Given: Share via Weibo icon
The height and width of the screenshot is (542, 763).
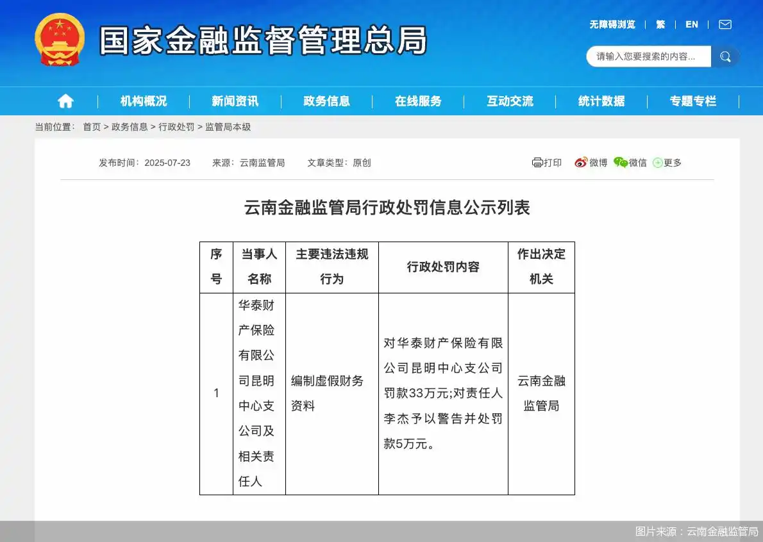Looking at the screenshot, I should pyautogui.click(x=580, y=162).
